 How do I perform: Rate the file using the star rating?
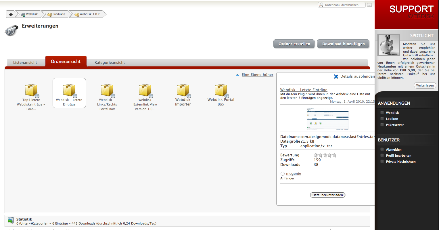(x=325, y=155)
